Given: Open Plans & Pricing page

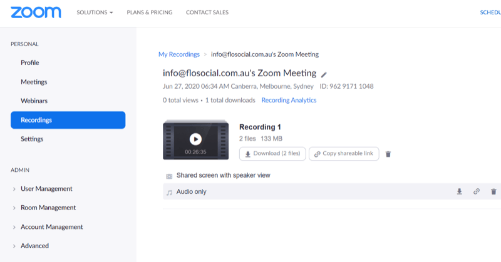Looking at the screenshot, I should pyautogui.click(x=150, y=13).
